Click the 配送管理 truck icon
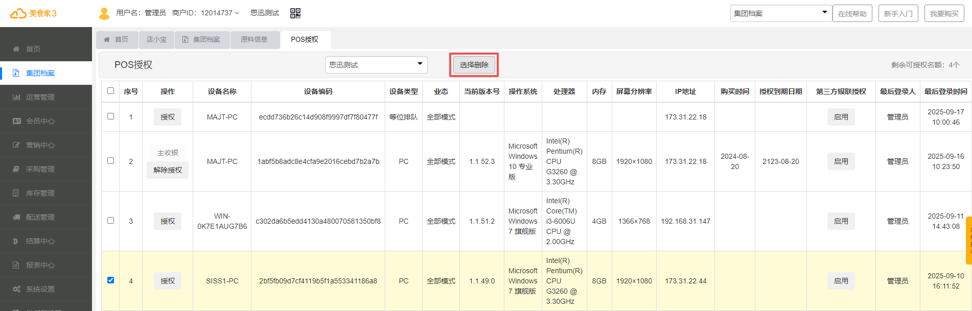This screenshot has height=311, width=972. point(16,217)
